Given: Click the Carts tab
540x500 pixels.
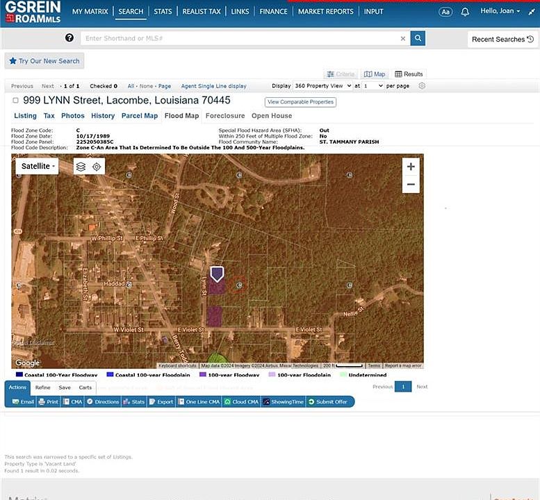Looking at the screenshot, I should coord(85,387).
